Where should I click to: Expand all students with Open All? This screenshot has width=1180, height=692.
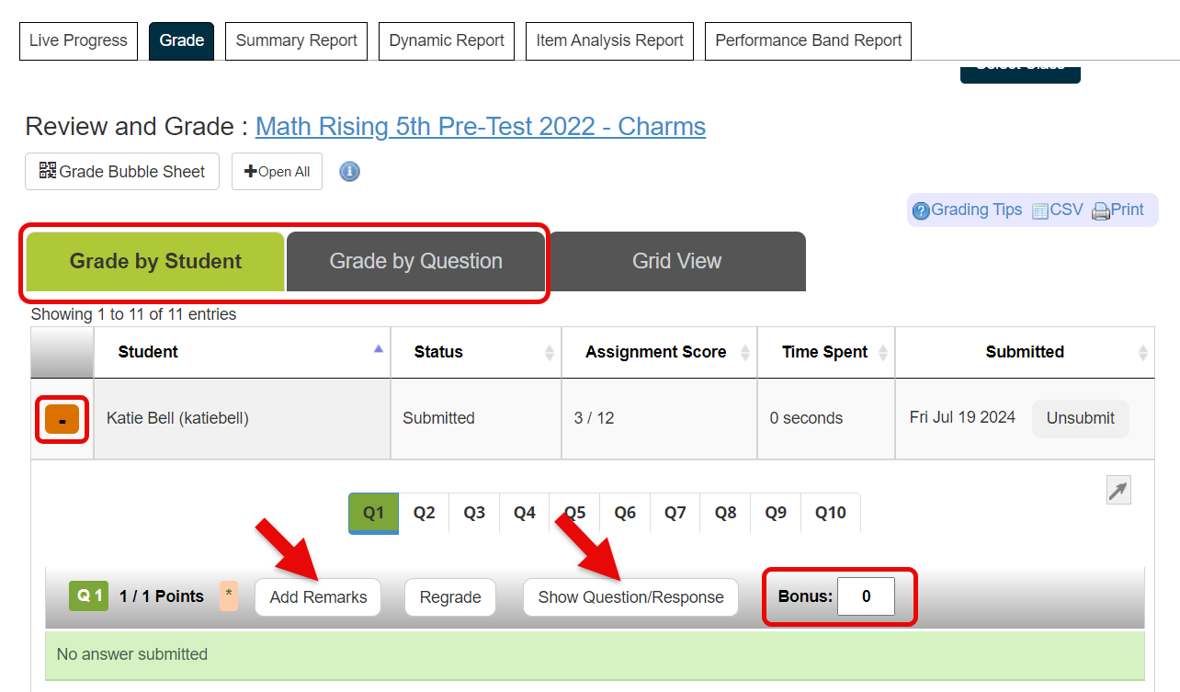coord(277,172)
